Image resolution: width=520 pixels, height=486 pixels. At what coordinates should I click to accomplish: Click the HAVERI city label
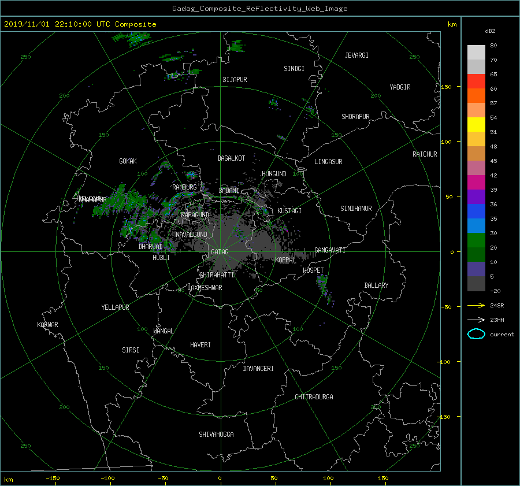click(200, 346)
